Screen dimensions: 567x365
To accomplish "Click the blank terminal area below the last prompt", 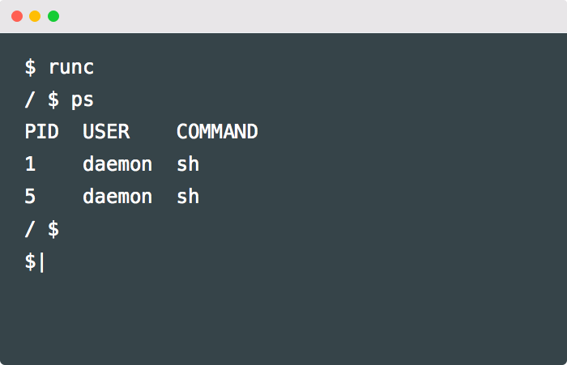I will pyautogui.click(x=283, y=316).
